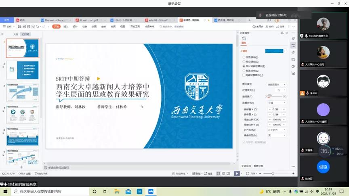
Task: Click the add new slide plus icon
Action: (21, 167)
